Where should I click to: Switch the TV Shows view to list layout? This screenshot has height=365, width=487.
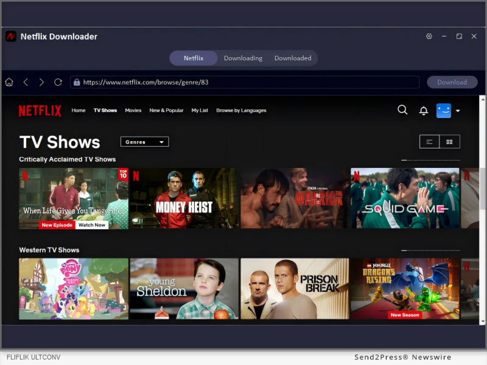click(429, 141)
